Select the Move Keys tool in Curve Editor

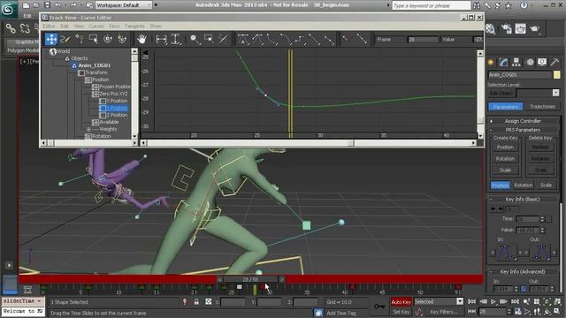51,39
